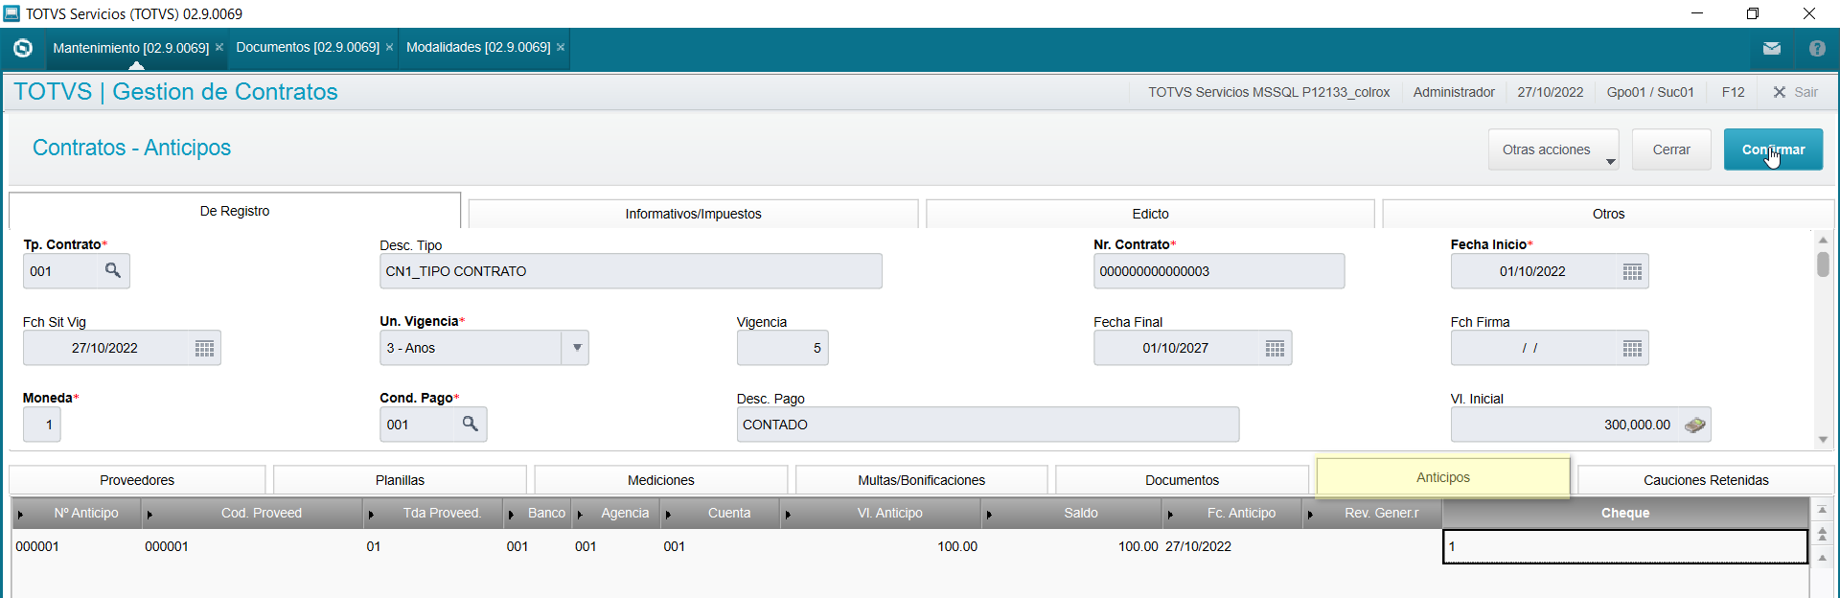This screenshot has width=1840, height=598.
Task: Click form scrollbar up arrow
Action: click(x=1823, y=240)
